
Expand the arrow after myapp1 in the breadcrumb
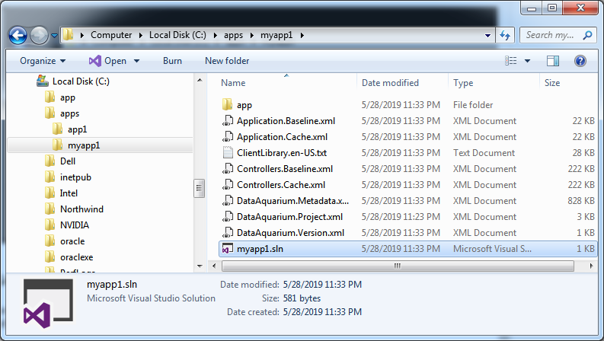(302, 36)
